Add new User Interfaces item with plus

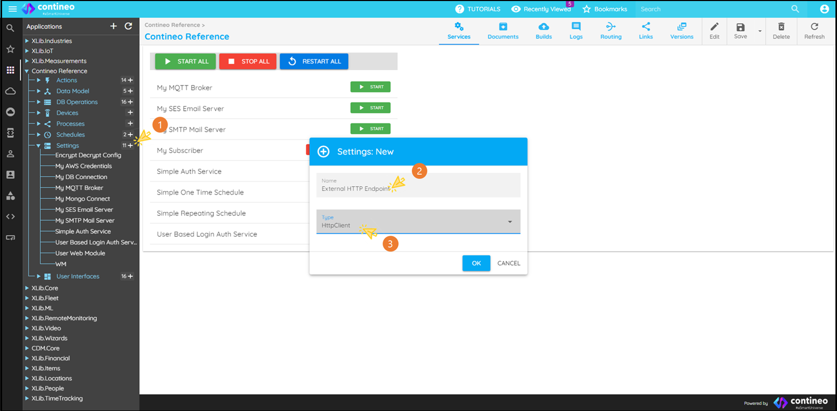pyautogui.click(x=131, y=276)
